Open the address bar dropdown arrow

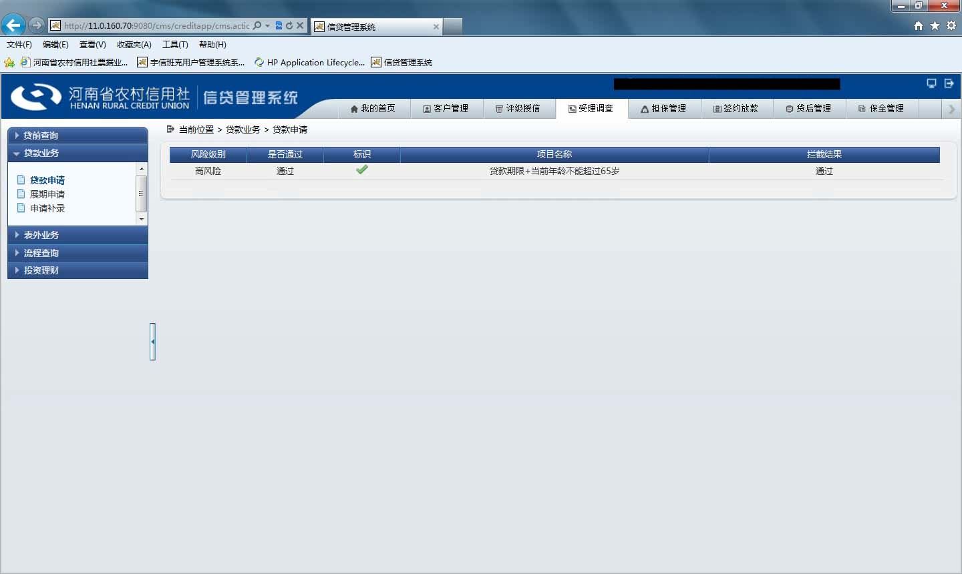(x=267, y=25)
